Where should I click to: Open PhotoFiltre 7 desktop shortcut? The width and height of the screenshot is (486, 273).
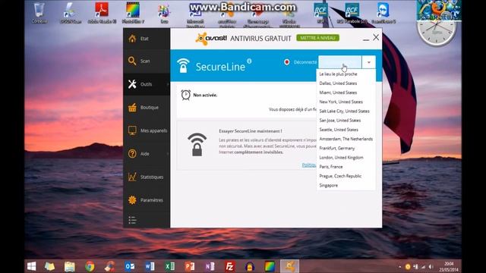pyautogui.click(x=133, y=13)
